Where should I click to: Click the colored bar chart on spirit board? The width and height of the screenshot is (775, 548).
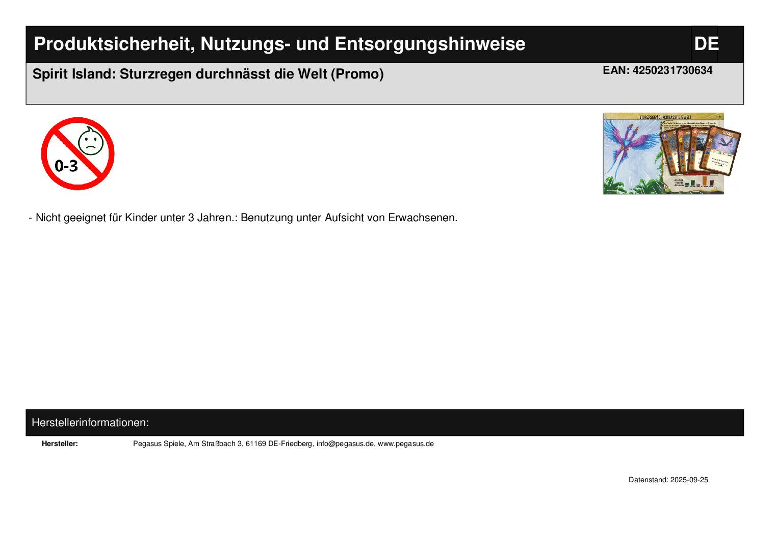coord(699,181)
